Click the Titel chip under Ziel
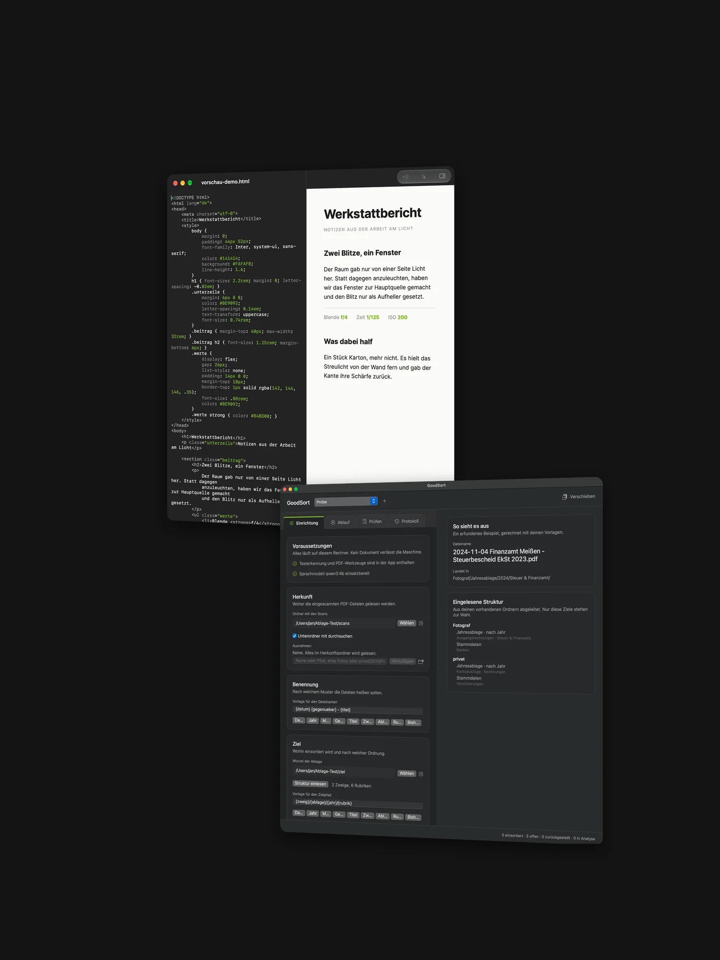 [353, 815]
